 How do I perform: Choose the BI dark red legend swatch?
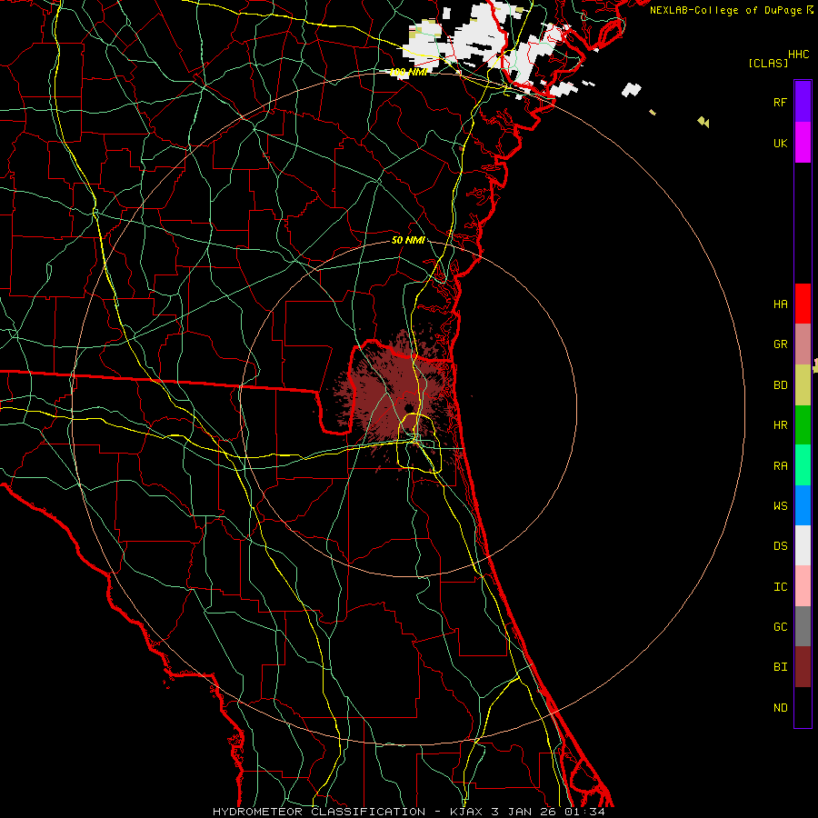click(803, 667)
